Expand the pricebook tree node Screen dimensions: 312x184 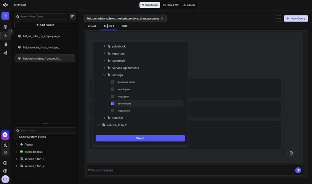coord(104,46)
